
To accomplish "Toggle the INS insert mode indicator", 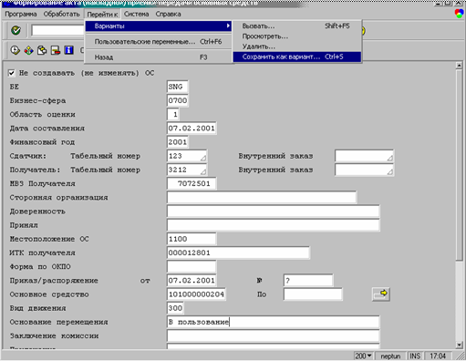I will coord(415,356).
